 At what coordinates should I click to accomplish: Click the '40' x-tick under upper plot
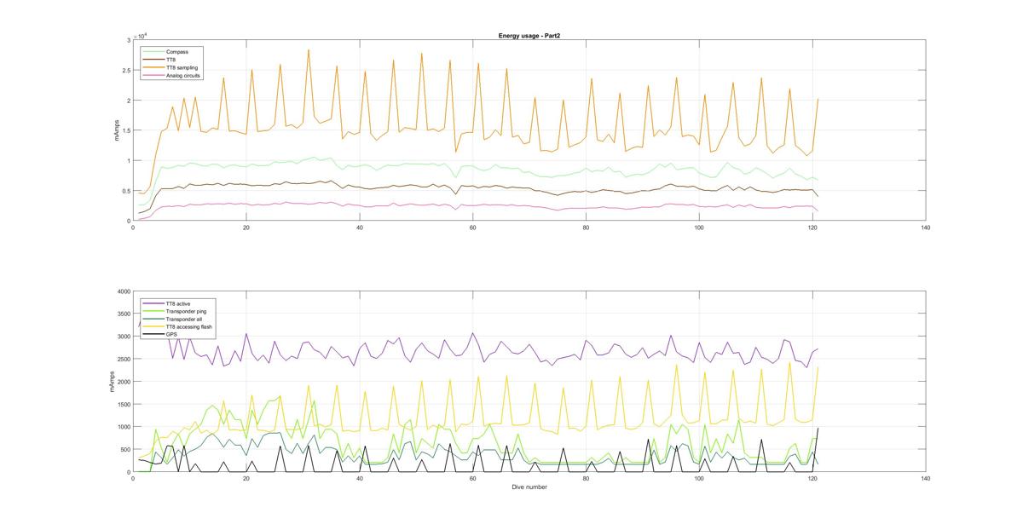pos(360,228)
